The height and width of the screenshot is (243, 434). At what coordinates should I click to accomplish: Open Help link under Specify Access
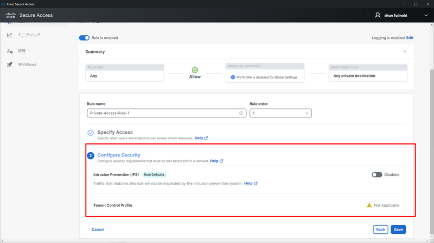[x=201, y=138]
